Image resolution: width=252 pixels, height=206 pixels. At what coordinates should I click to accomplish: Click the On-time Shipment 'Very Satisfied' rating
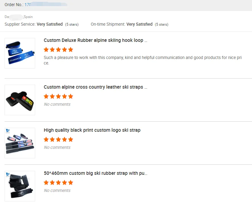coord(139,24)
